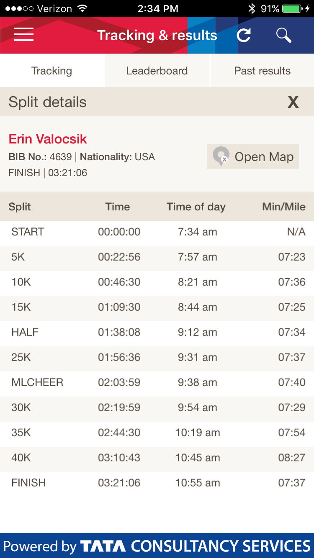Tap the refresh icon
314x558 pixels.
(244, 35)
